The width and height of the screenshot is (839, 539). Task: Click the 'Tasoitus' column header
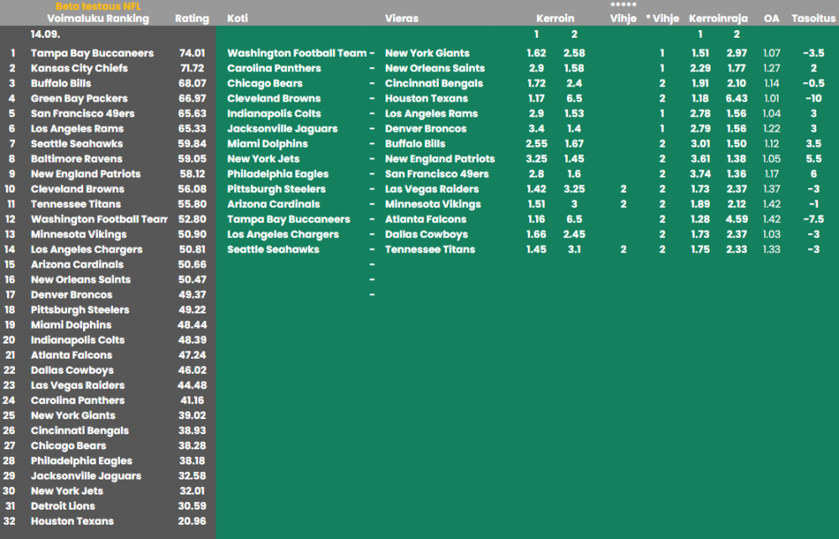[813, 18]
